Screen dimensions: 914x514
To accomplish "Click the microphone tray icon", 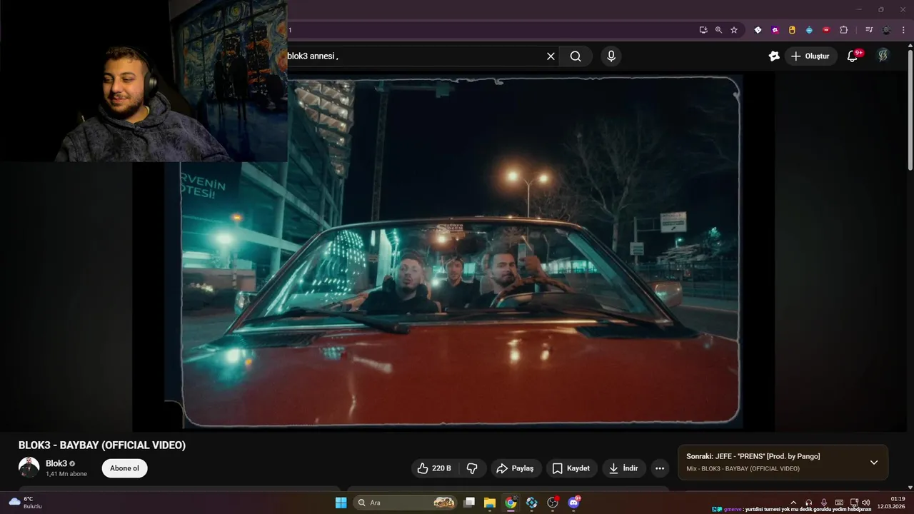I will (824, 503).
